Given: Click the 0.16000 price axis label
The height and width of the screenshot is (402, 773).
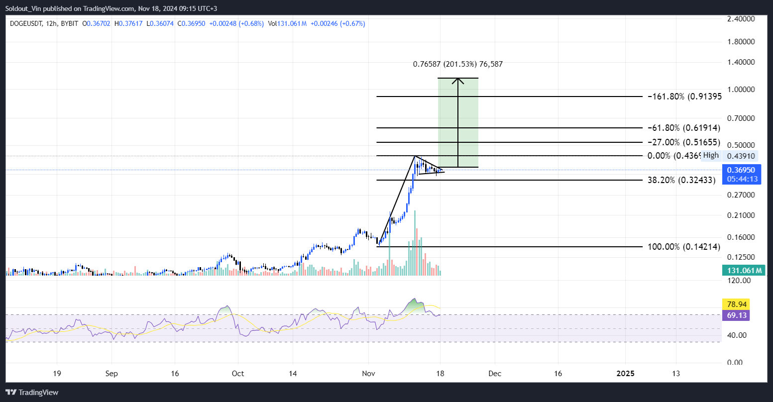Looking at the screenshot, I should [742, 237].
